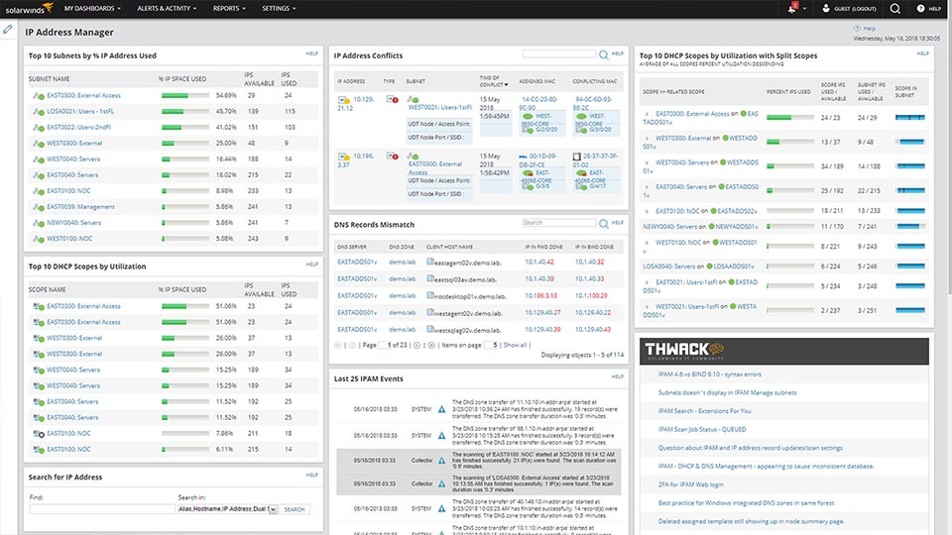Expand EAST0300: External Access split scope row

click(647, 113)
